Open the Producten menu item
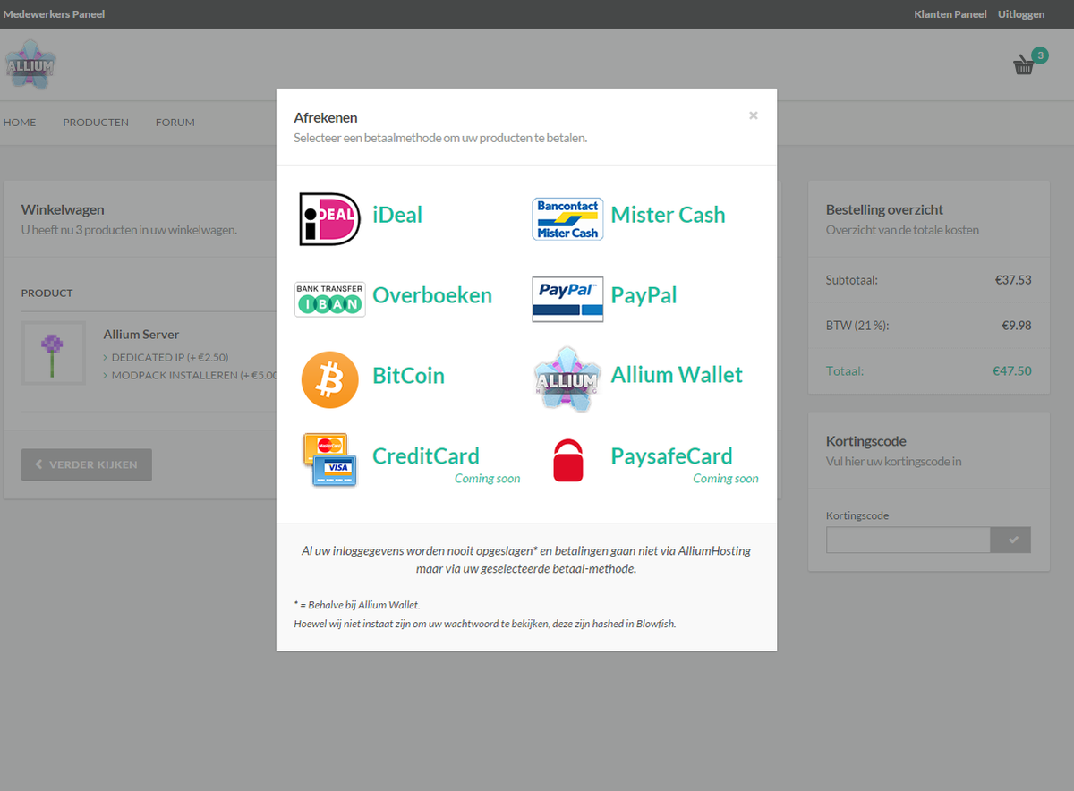The width and height of the screenshot is (1074, 791). coord(96,123)
